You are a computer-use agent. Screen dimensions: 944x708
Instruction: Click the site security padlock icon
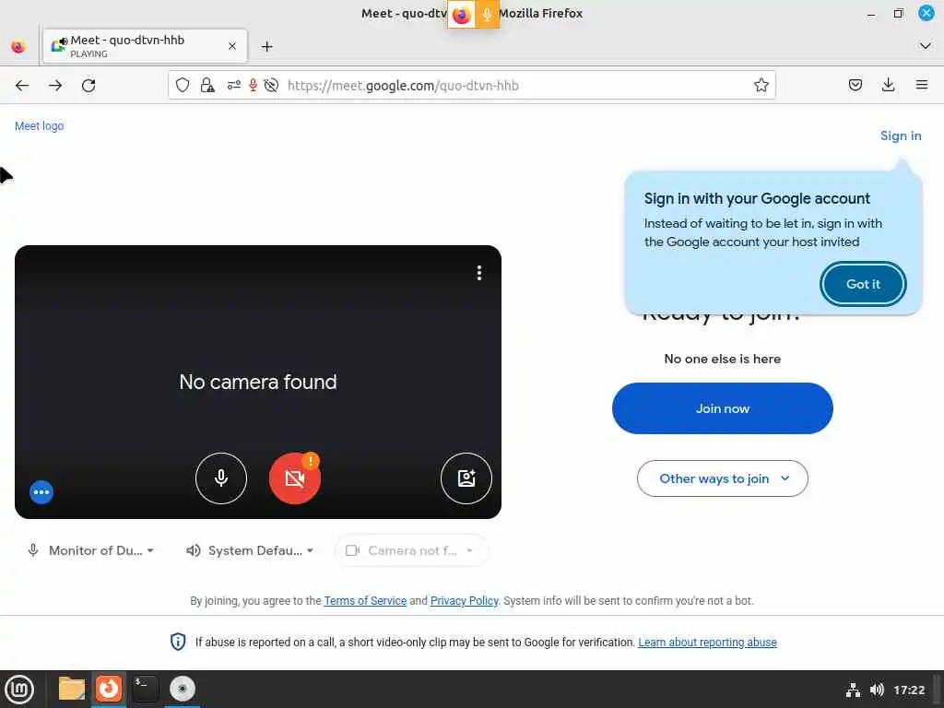click(207, 85)
